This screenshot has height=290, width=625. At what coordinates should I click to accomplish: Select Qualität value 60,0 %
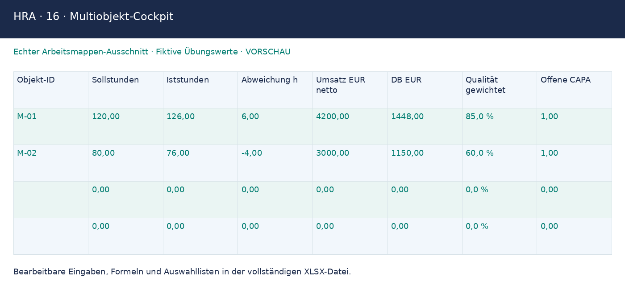pyautogui.click(x=500, y=163)
